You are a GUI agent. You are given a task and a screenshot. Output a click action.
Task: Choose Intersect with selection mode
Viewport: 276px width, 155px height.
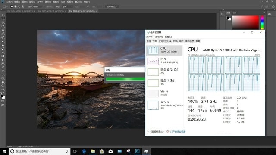coord(23,6)
